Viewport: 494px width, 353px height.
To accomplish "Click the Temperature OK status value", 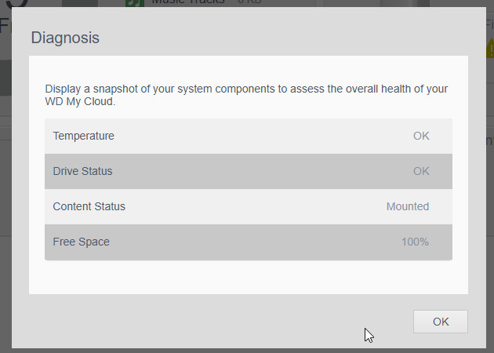I will [421, 136].
